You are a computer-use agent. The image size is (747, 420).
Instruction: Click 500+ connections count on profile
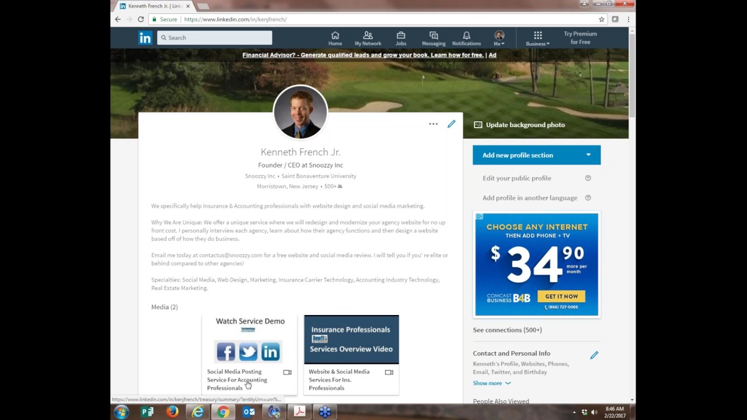click(x=333, y=187)
